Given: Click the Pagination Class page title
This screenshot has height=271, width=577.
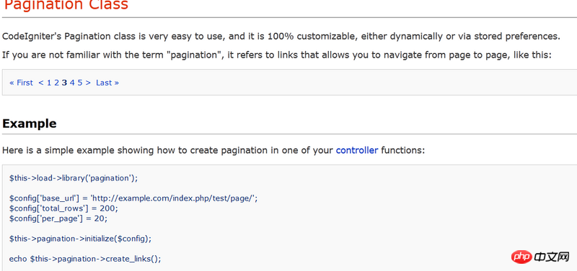Looking at the screenshot, I should (66, 4).
